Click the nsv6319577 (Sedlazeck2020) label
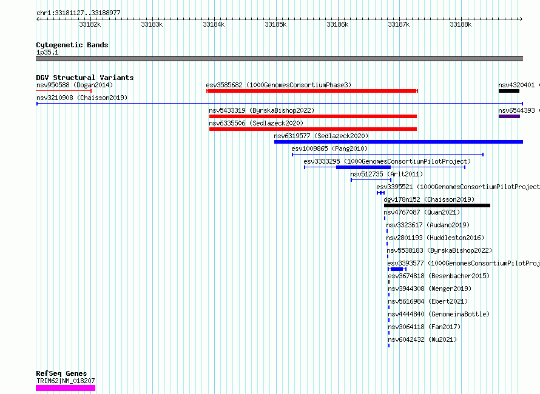 [321, 136]
